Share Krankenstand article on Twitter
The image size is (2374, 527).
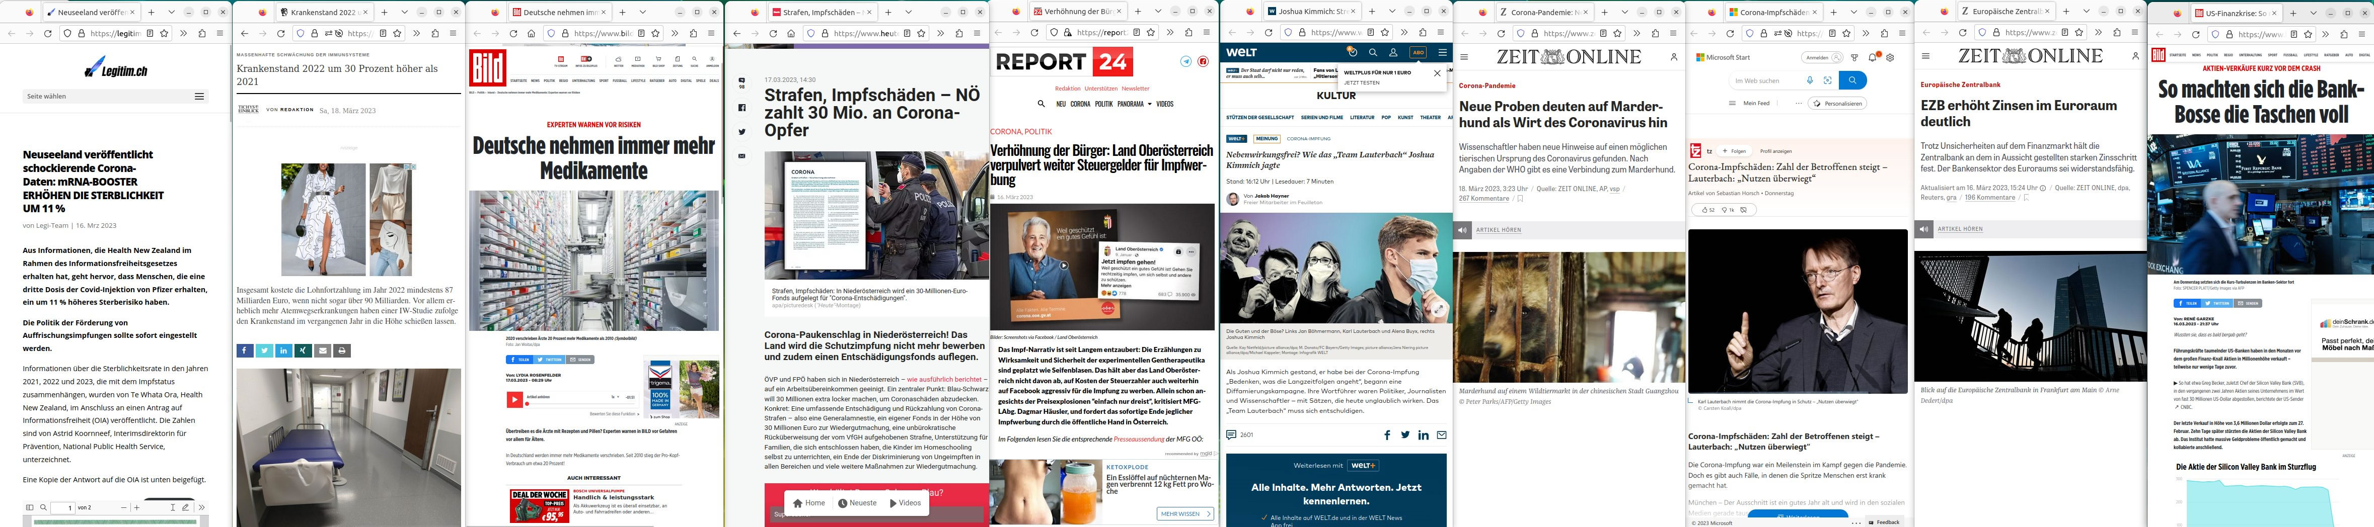(x=264, y=350)
